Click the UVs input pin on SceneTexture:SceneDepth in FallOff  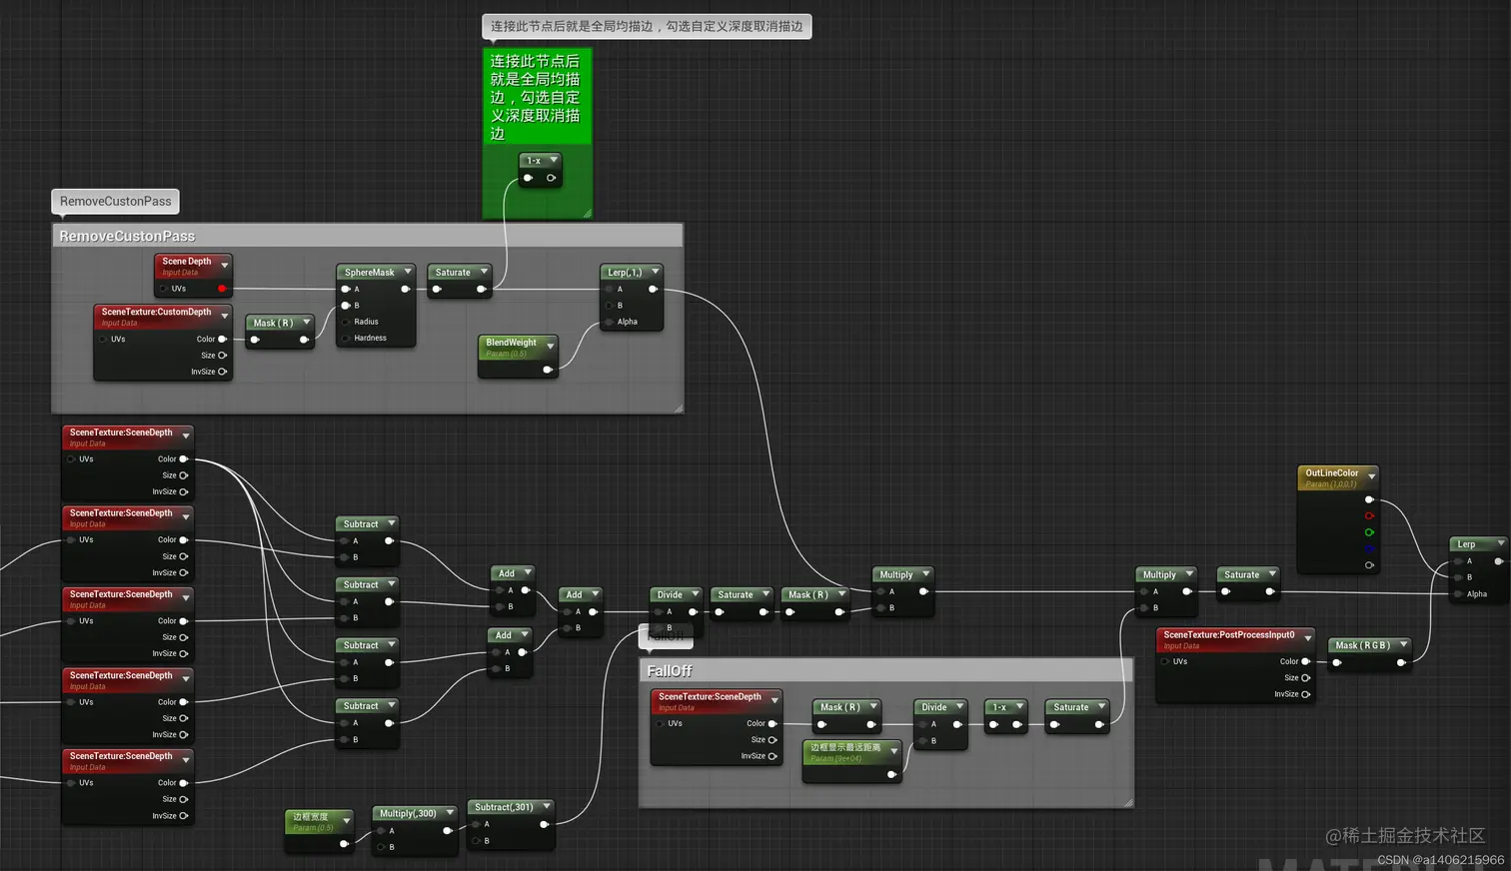659,723
